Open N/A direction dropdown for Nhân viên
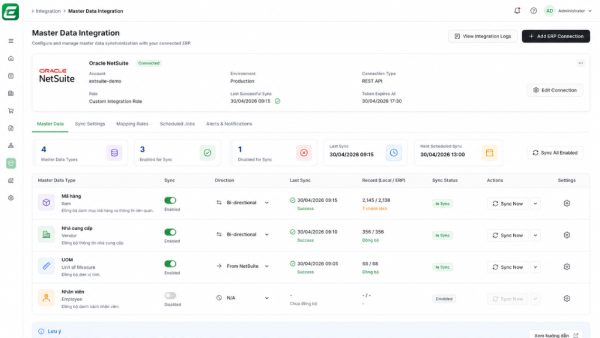Viewport: 600px width, 338px height. click(243, 298)
